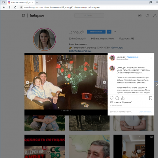Select the Анна Касьяненко browser tab
The height and width of the screenshot is (158, 158).
[20, 2]
